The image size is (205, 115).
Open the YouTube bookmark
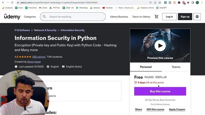[108, 8]
